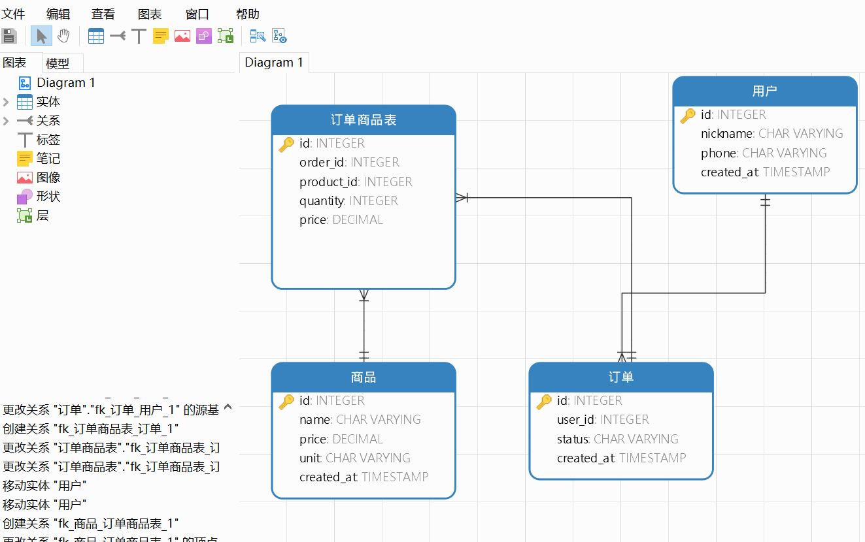Choose the label T tool
Screen dimensions: 865x542
[139, 36]
